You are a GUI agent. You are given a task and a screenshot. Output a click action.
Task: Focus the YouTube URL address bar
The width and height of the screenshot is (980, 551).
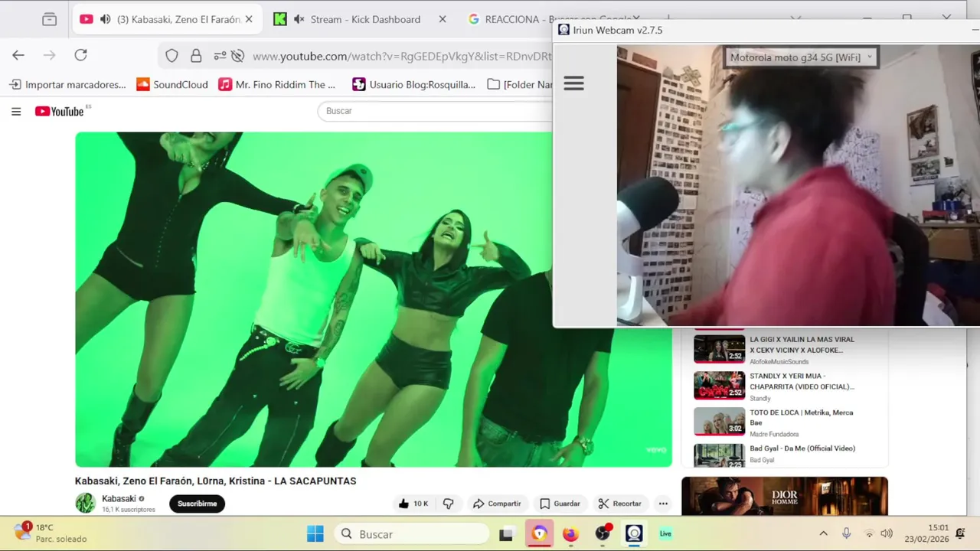(x=401, y=56)
